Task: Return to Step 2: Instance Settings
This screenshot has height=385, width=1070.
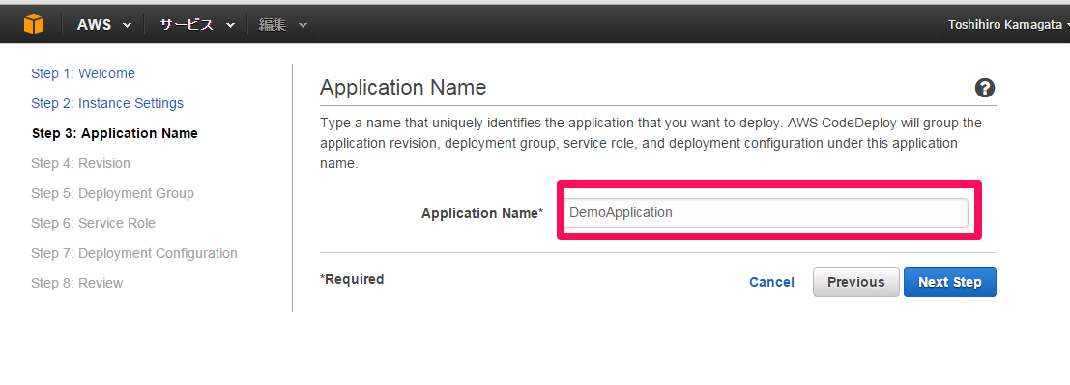Action: (x=107, y=103)
